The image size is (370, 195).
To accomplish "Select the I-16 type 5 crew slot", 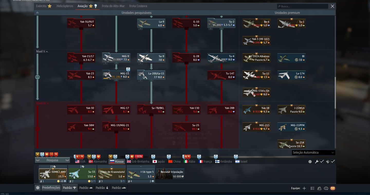I will click(x=141, y=174).
